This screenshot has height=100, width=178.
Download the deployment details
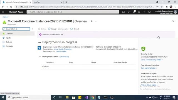point(64,57)
